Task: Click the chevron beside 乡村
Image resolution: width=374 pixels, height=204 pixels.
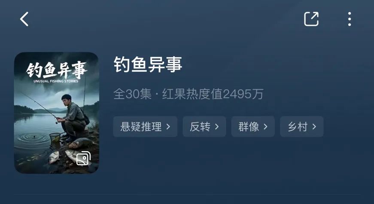Action: [x=314, y=127]
